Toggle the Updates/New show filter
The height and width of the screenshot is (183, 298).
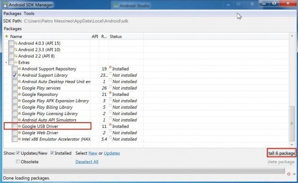(18, 153)
